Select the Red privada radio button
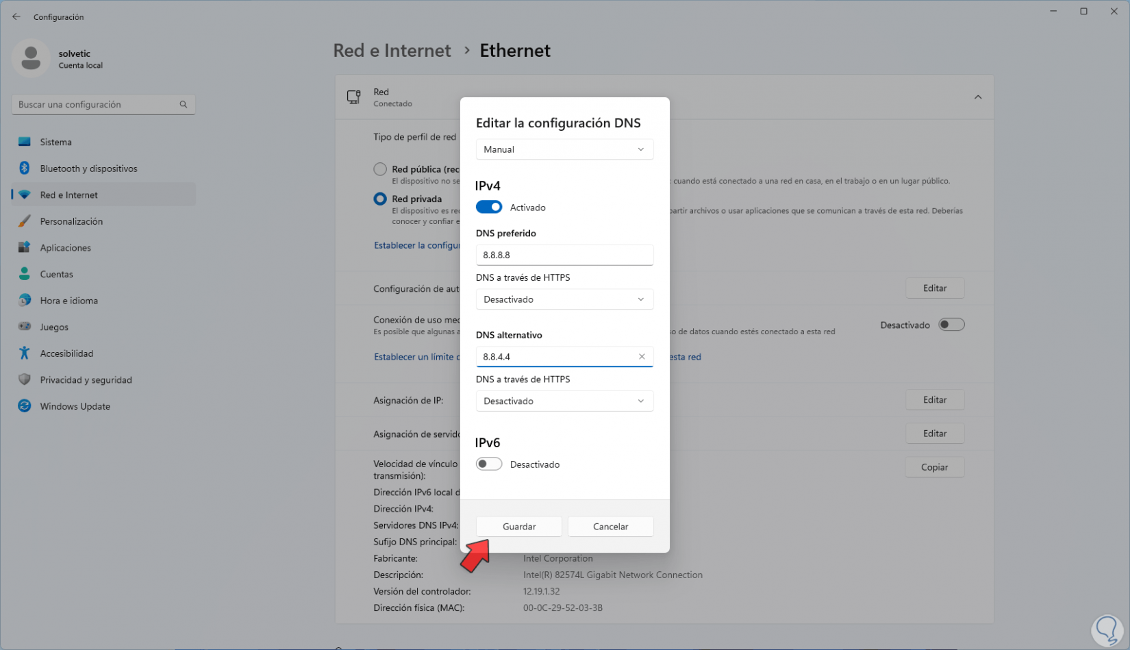This screenshot has height=650, width=1130. [x=380, y=199]
